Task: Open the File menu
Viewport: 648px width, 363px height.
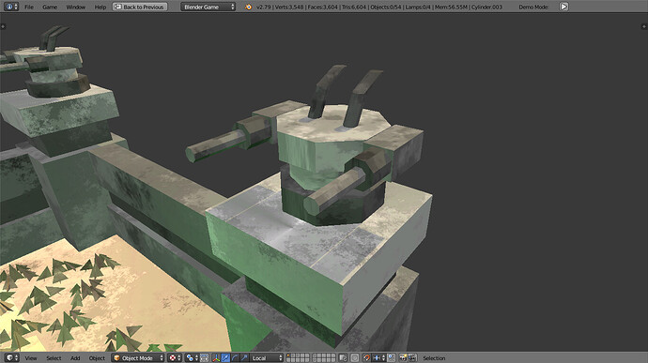Action: [29, 7]
